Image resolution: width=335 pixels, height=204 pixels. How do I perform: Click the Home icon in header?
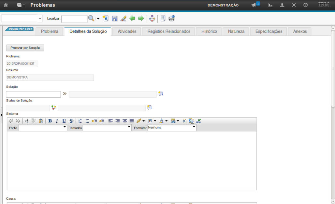pos(6,5)
